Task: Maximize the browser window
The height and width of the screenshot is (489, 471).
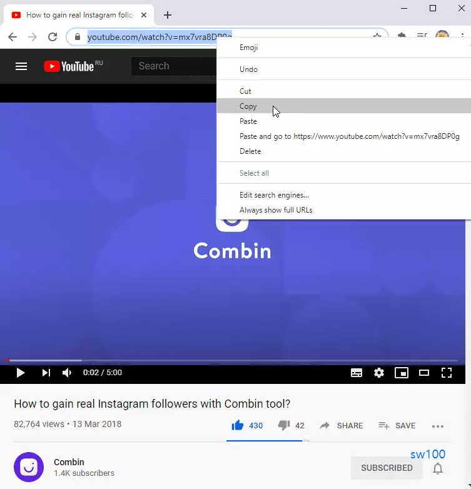Action: [x=433, y=8]
